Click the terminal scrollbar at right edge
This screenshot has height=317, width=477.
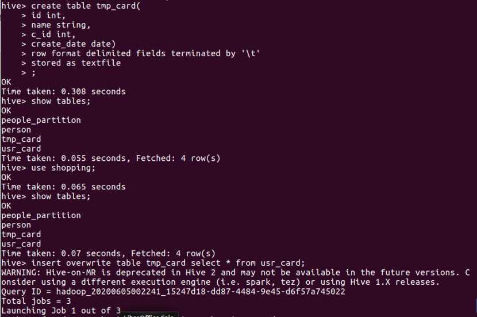click(476, 307)
